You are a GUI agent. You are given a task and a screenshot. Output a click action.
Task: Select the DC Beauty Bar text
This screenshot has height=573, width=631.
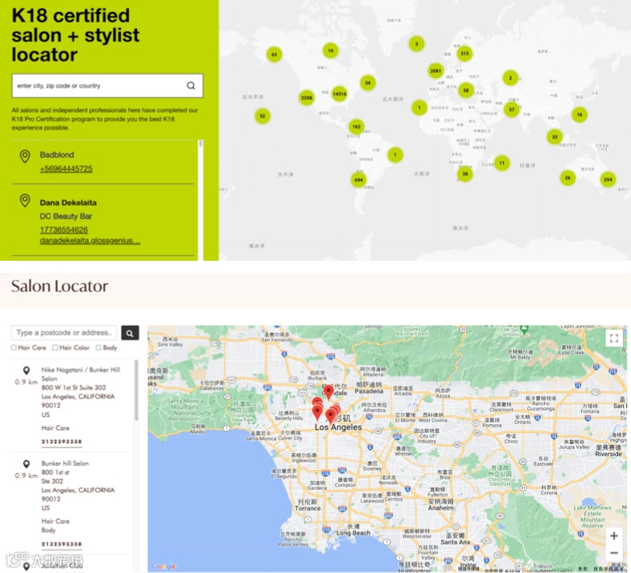[x=66, y=216]
